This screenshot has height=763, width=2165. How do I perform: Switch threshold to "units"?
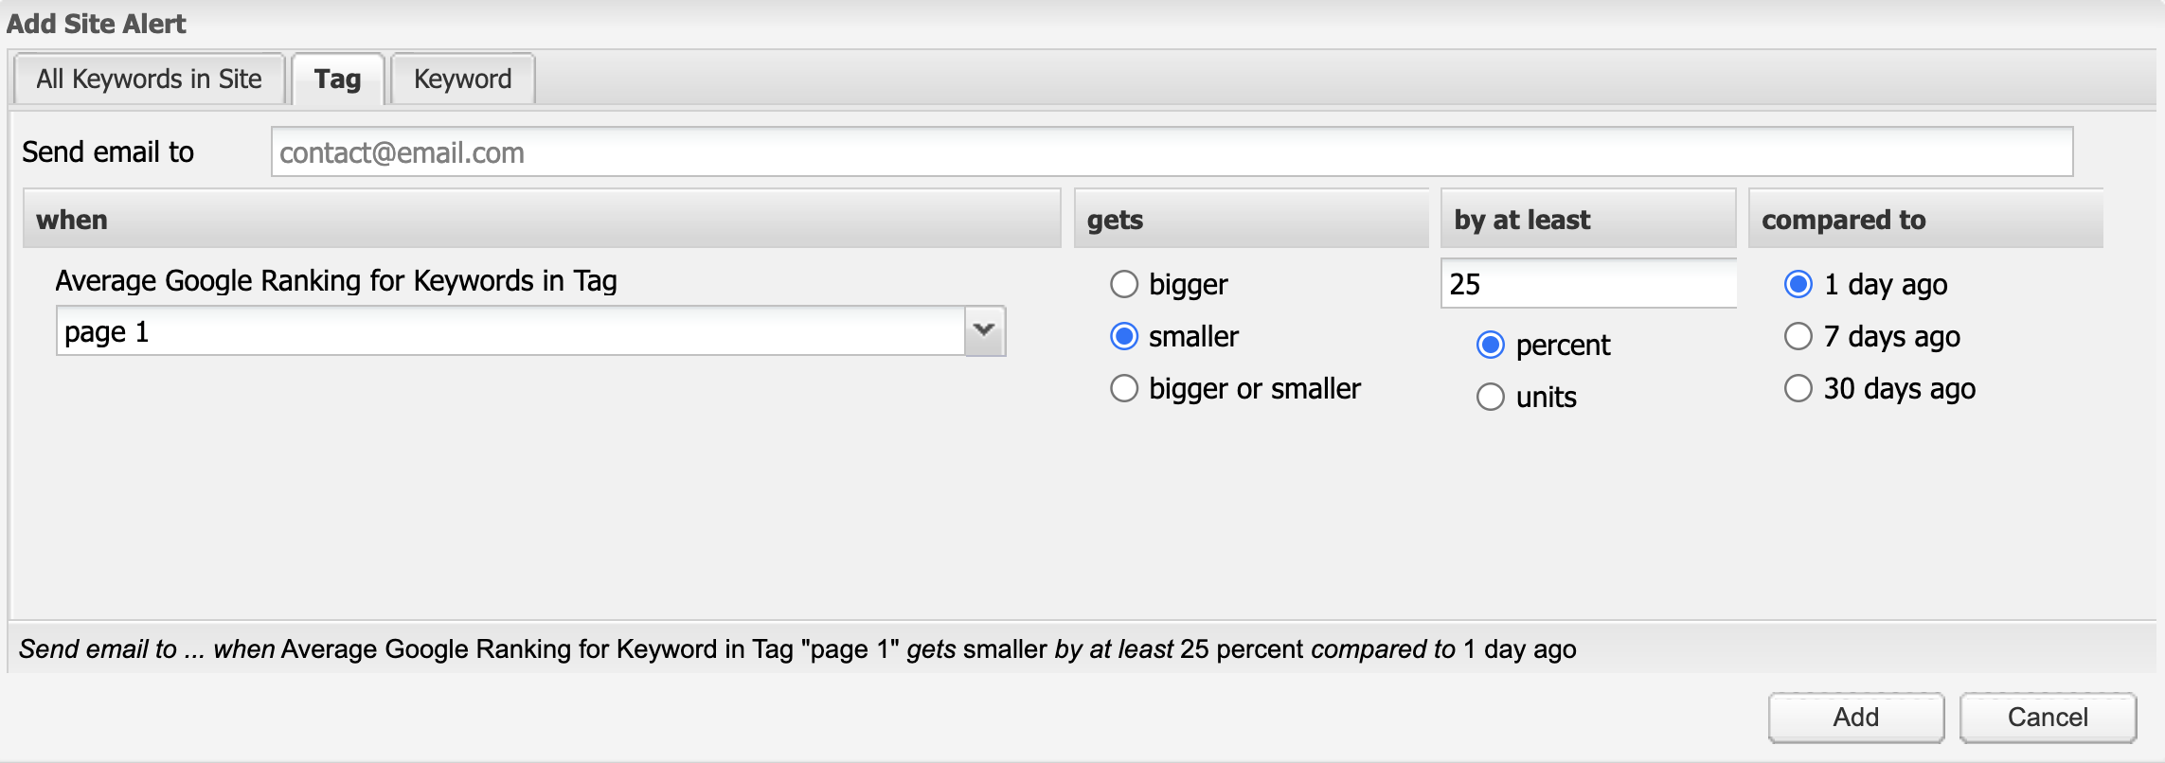click(x=1491, y=397)
